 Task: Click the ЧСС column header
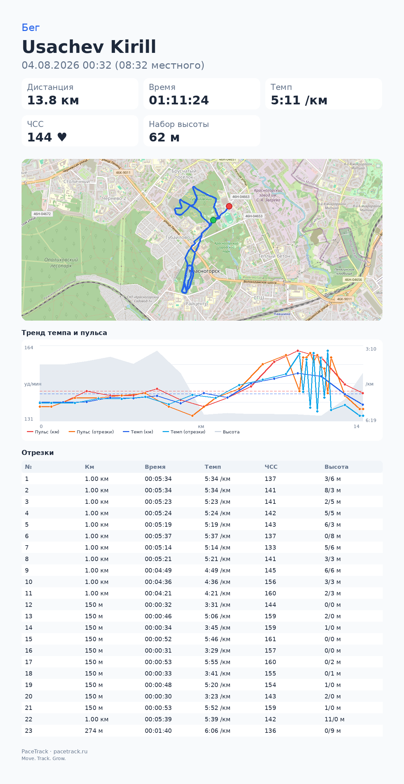[x=271, y=467]
